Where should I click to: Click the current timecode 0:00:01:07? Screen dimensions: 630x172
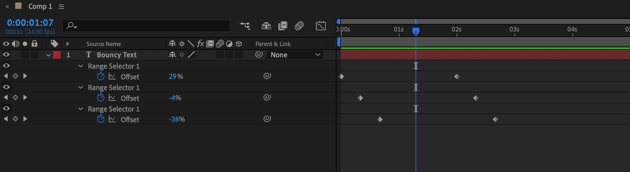click(30, 23)
